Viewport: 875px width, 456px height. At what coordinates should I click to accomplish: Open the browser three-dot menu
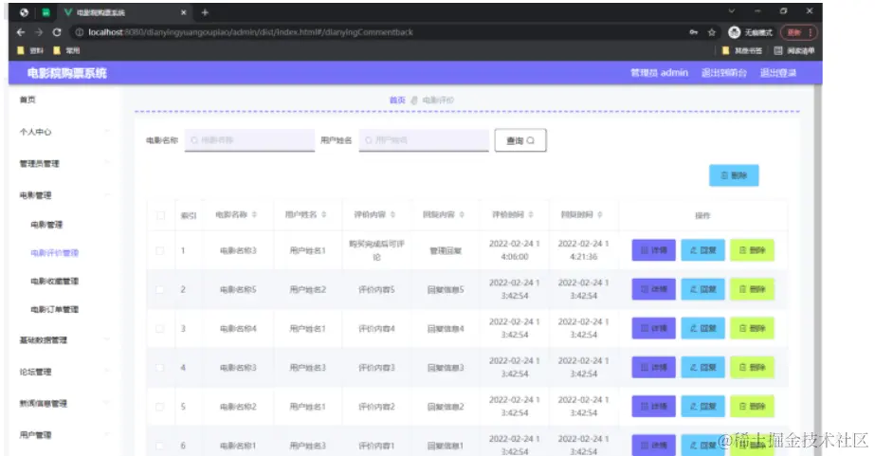(x=811, y=32)
